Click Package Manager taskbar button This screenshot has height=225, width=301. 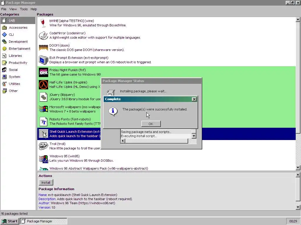(x=44, y=221)
